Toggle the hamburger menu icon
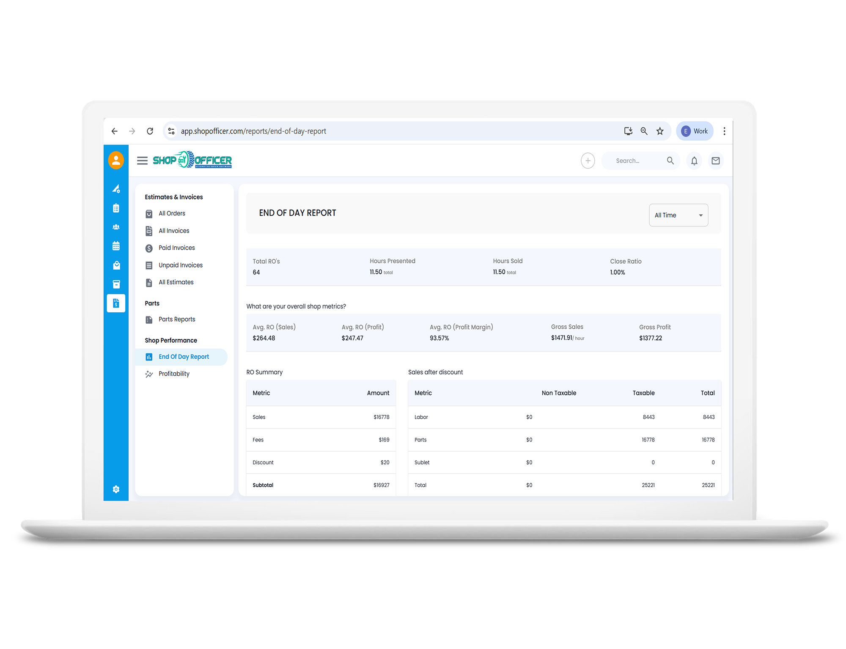 coord(142,161)
